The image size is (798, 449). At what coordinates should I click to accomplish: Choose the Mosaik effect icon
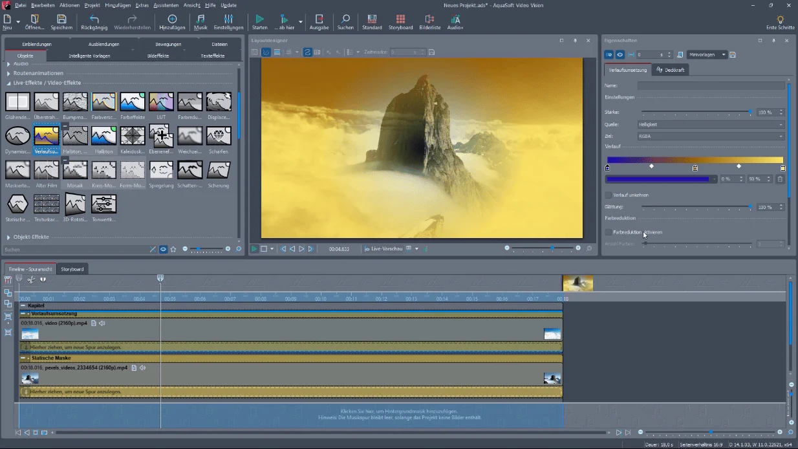pyautogui.click(x=75, y=170)
